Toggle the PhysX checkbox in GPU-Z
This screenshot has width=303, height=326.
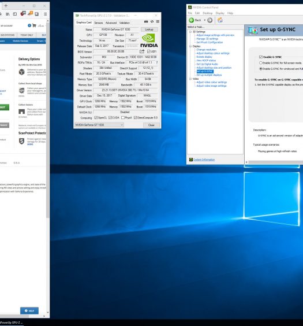pos(123,118)
